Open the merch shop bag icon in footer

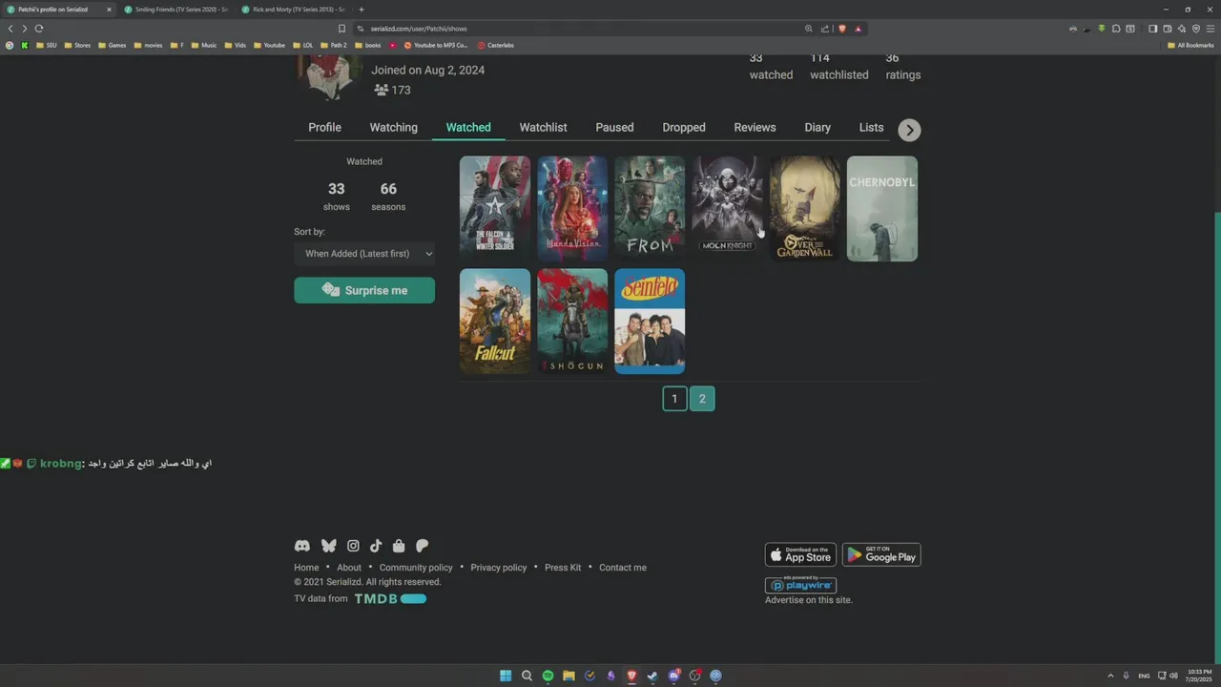399,546
